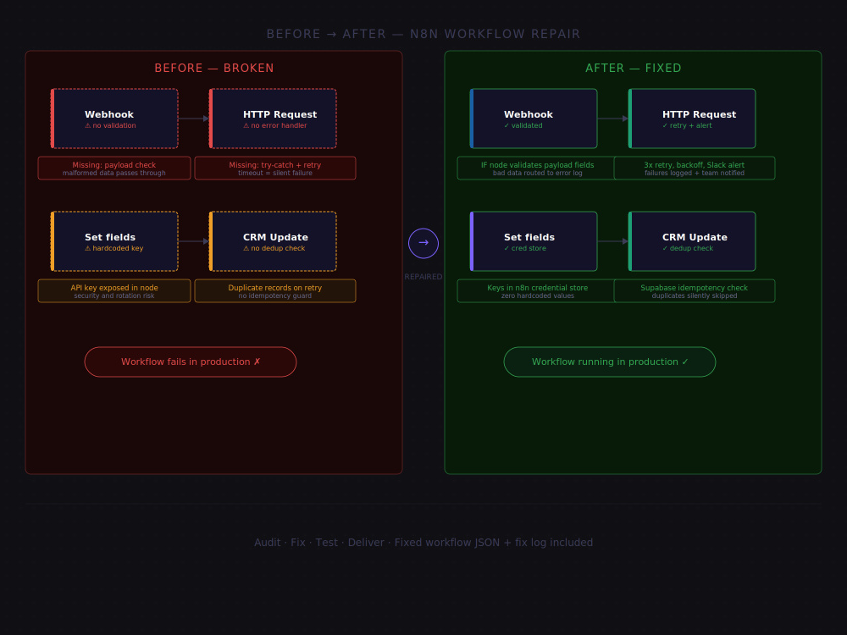Viewport: 847px width, 635px height.
Task: Click the 'AFTER — FIXED' panel heading
Action: 633,68
